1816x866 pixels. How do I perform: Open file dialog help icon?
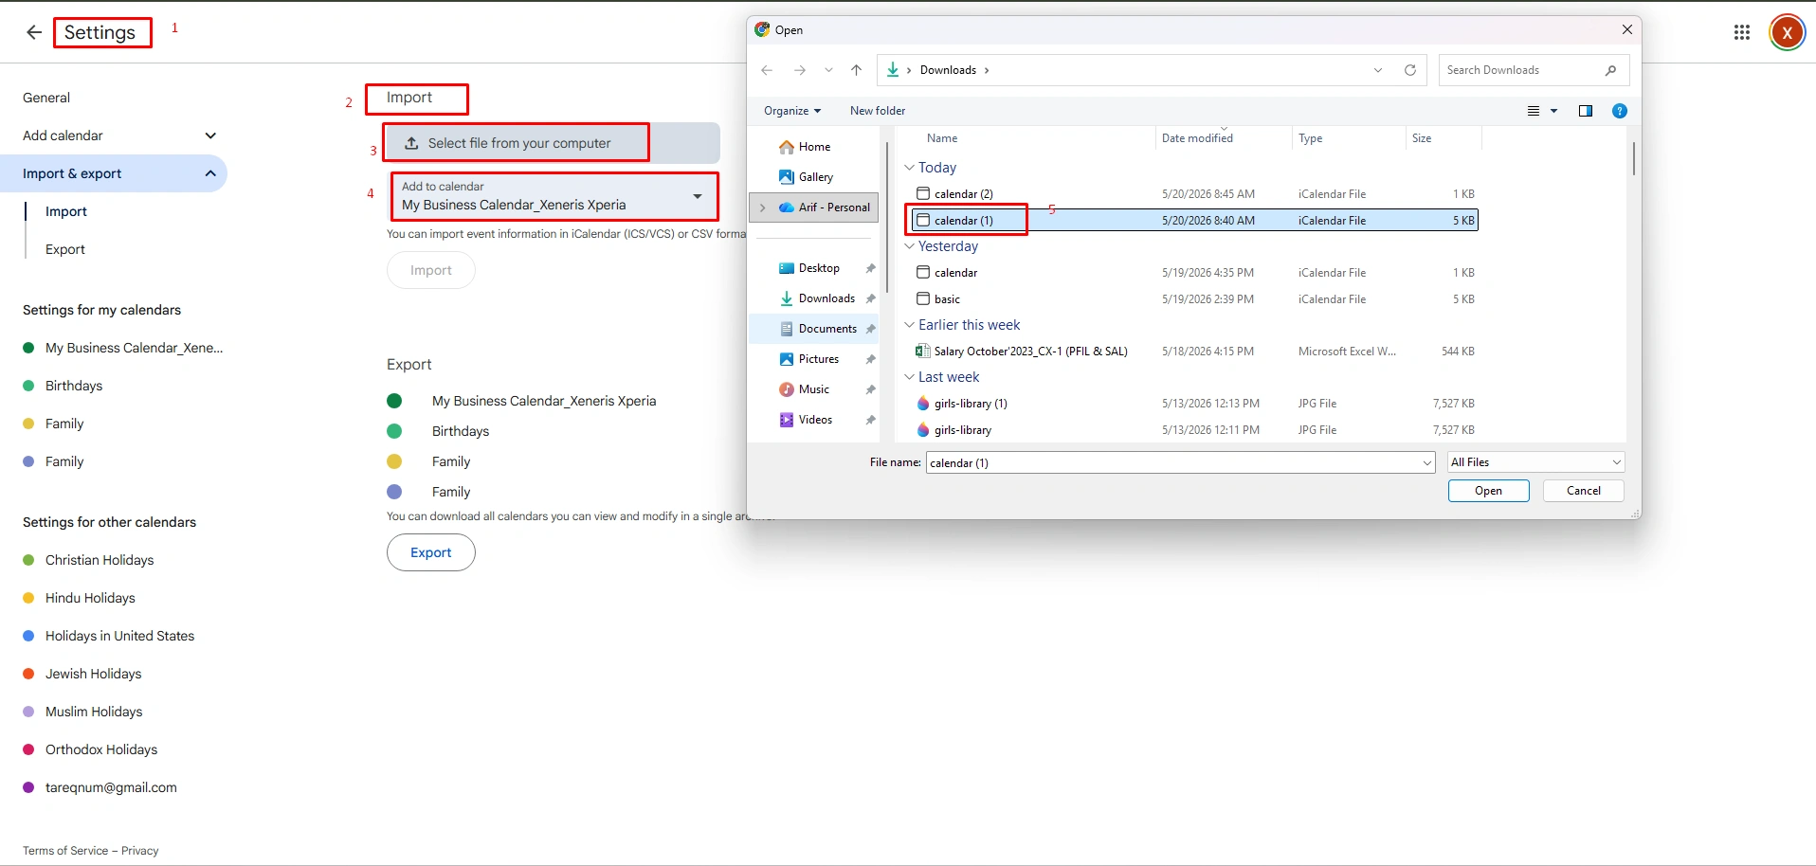[x=1620, y=111]
